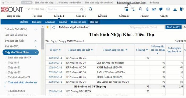Open the mail envelope icon
Viewport: 186px width, 98px height.
click(168, 9)
